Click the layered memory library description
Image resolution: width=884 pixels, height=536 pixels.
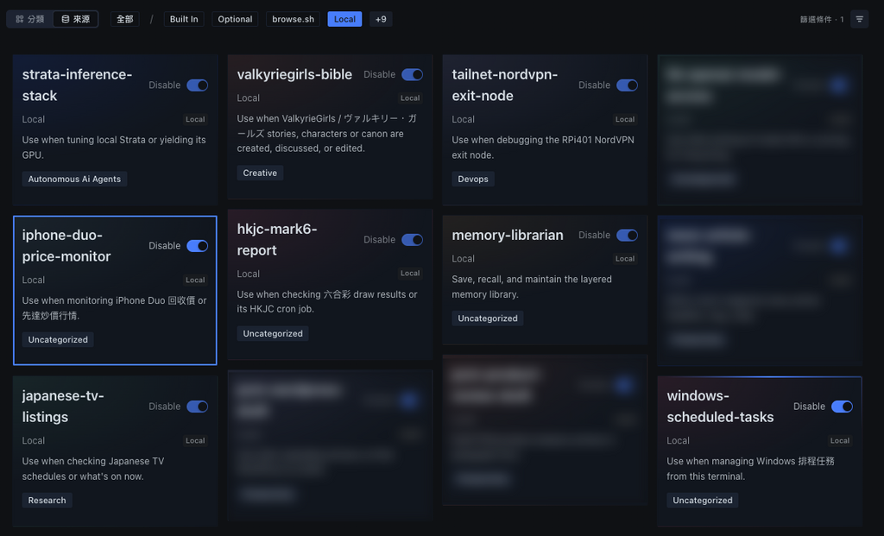[532, 287]
